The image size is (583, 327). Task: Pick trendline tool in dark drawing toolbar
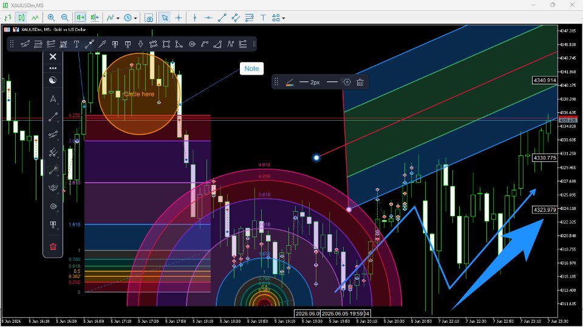point(25,44)
